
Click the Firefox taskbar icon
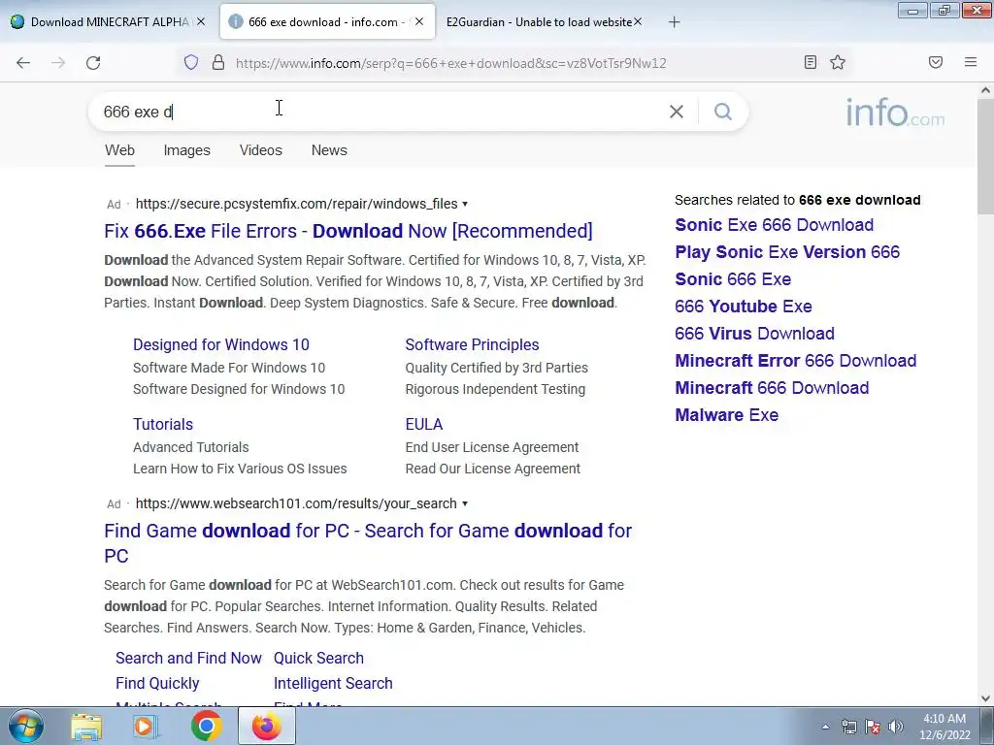266,727
